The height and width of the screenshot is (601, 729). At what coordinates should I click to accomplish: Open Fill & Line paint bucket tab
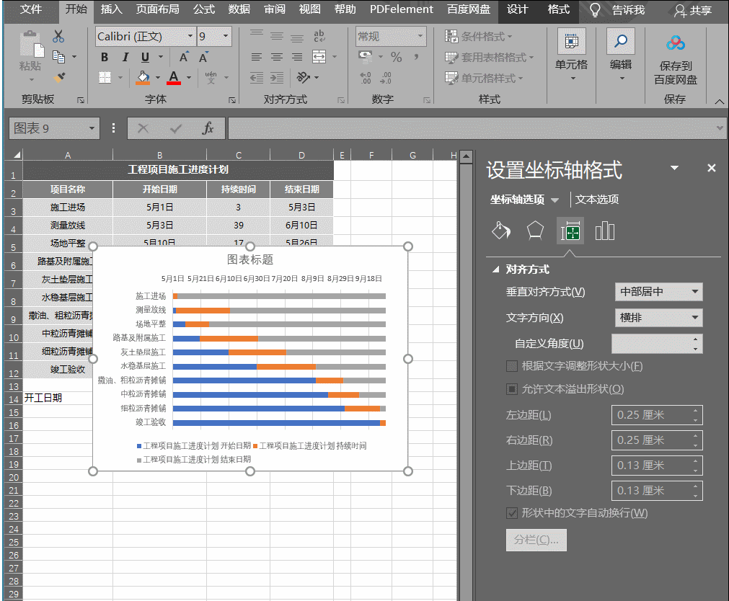(x=500, y=231)
